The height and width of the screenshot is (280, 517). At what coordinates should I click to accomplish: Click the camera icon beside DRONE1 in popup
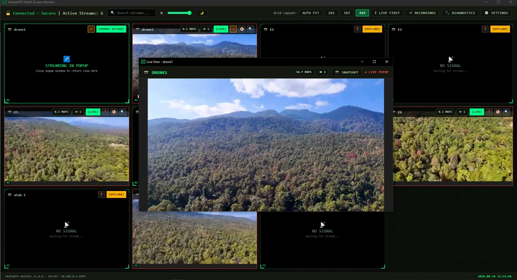pos(146,73)
